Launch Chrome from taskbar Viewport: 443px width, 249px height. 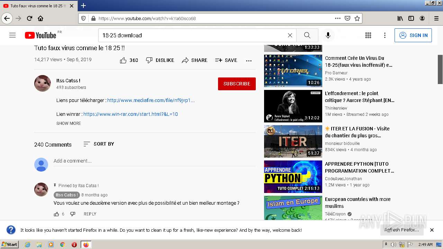tap(62, 245)
